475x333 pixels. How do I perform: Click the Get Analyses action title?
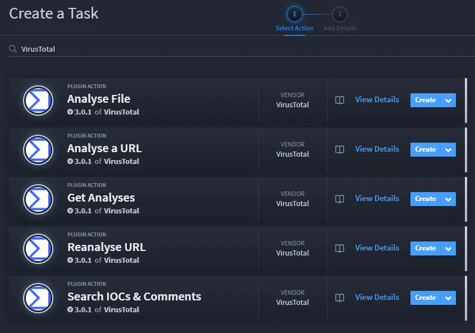point(101,198)
